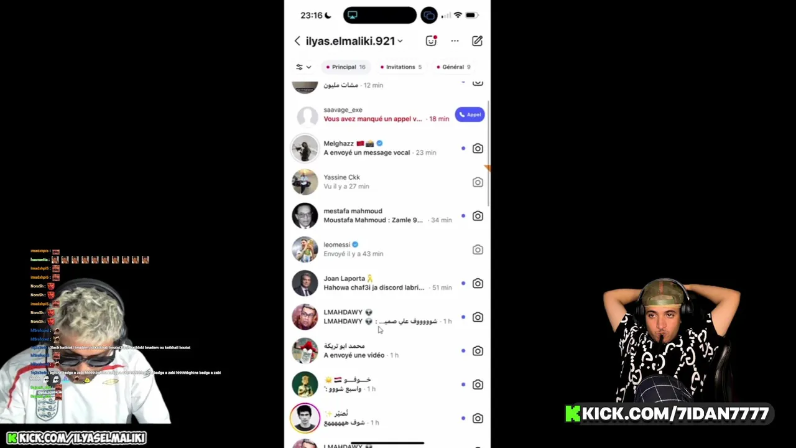Click the message list scrollbar
This screenshot has width=796, height=448.
pos(489,152)
